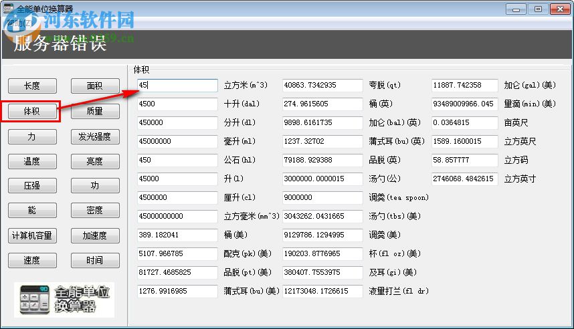This screenshot has height=329, width=574.
Task: Focus the 立方英寸 input field
Action: tap(464, 179)
